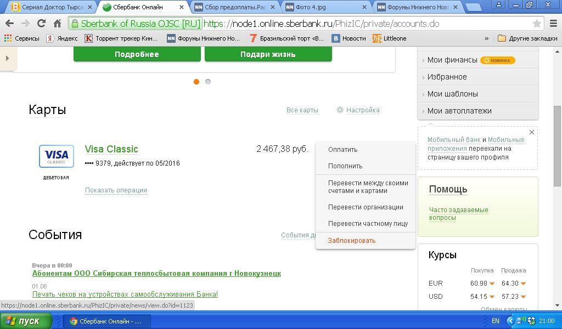Screen dimensions: 562x329
Task: Open the Мобильный банк link
Action: (x=454, y=140)
